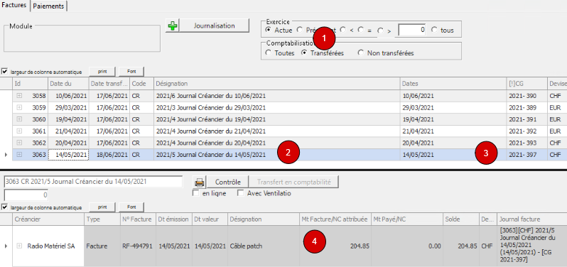This screenshot has width=567, height=267.
Task: Click the Créancier column header
Action: coord(48,219)
